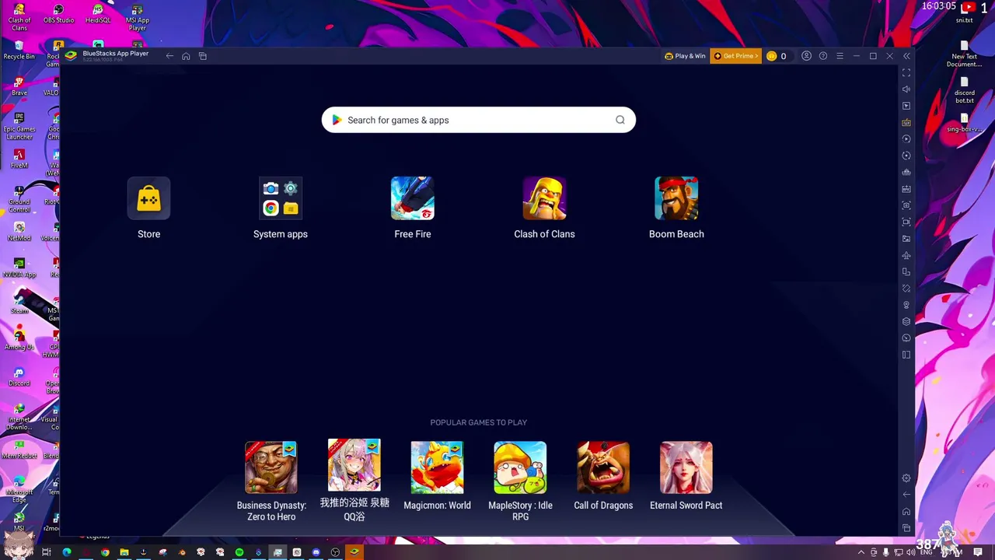This screenshot has height=560, width=995.
Task: Click the Install APK icon in sidebar
Action: point(906,189)
